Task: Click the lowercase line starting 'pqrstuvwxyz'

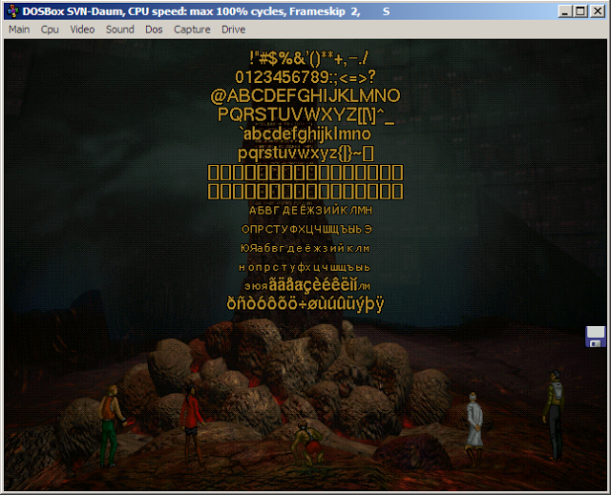Action: pos(305,154)
